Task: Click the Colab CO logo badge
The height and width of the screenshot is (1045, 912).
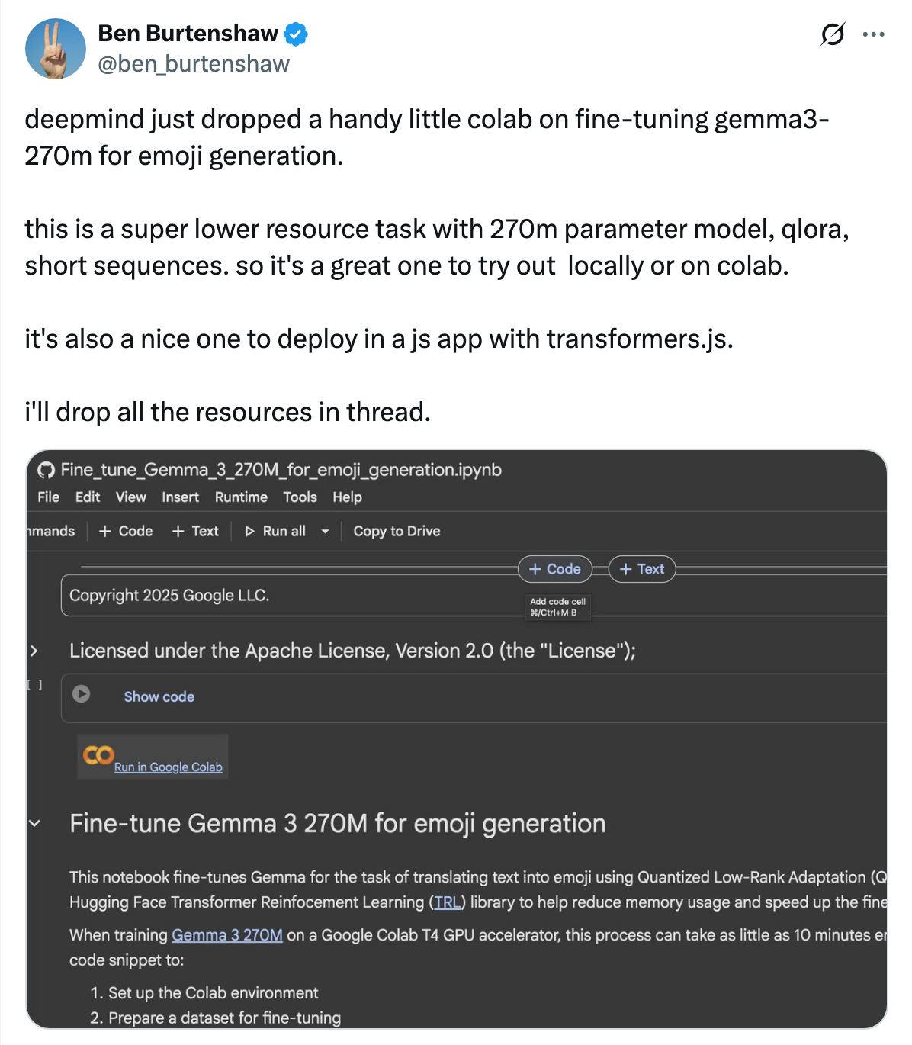Action: pos(98,756)
